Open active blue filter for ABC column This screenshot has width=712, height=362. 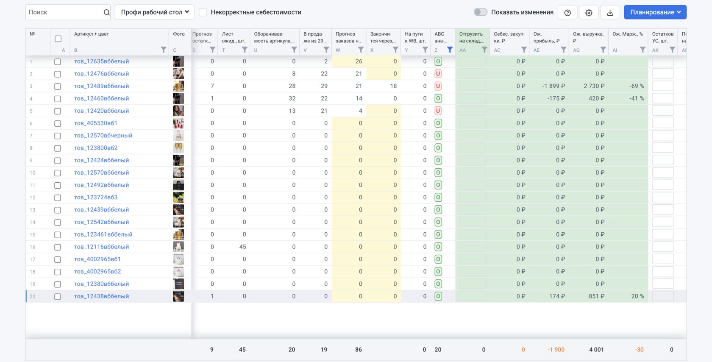tap(450, 50)
